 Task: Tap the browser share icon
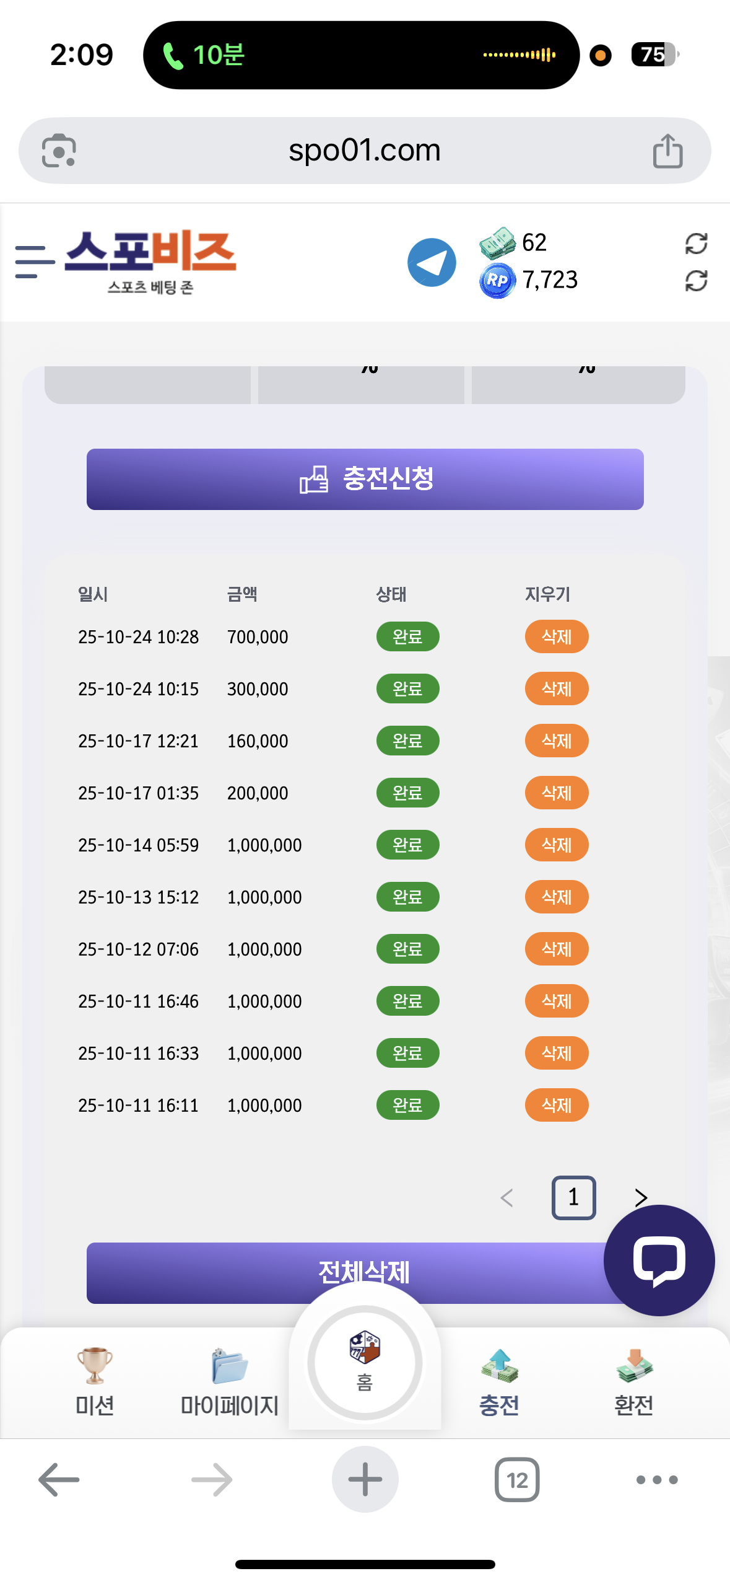[667, 151]
